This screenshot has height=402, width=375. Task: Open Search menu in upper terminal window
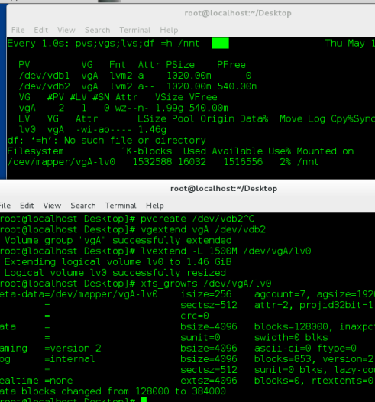click(97, 30)
